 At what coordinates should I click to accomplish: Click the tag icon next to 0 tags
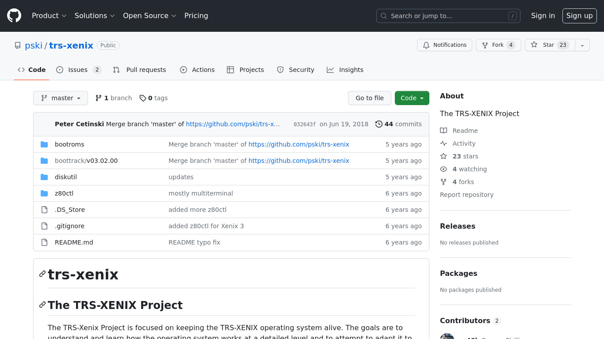click(143, 98)
